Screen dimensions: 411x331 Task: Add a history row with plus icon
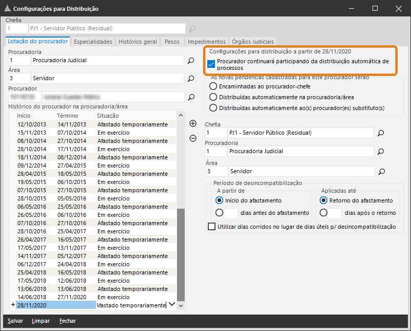pyautogui.click(x=193, y=123)
